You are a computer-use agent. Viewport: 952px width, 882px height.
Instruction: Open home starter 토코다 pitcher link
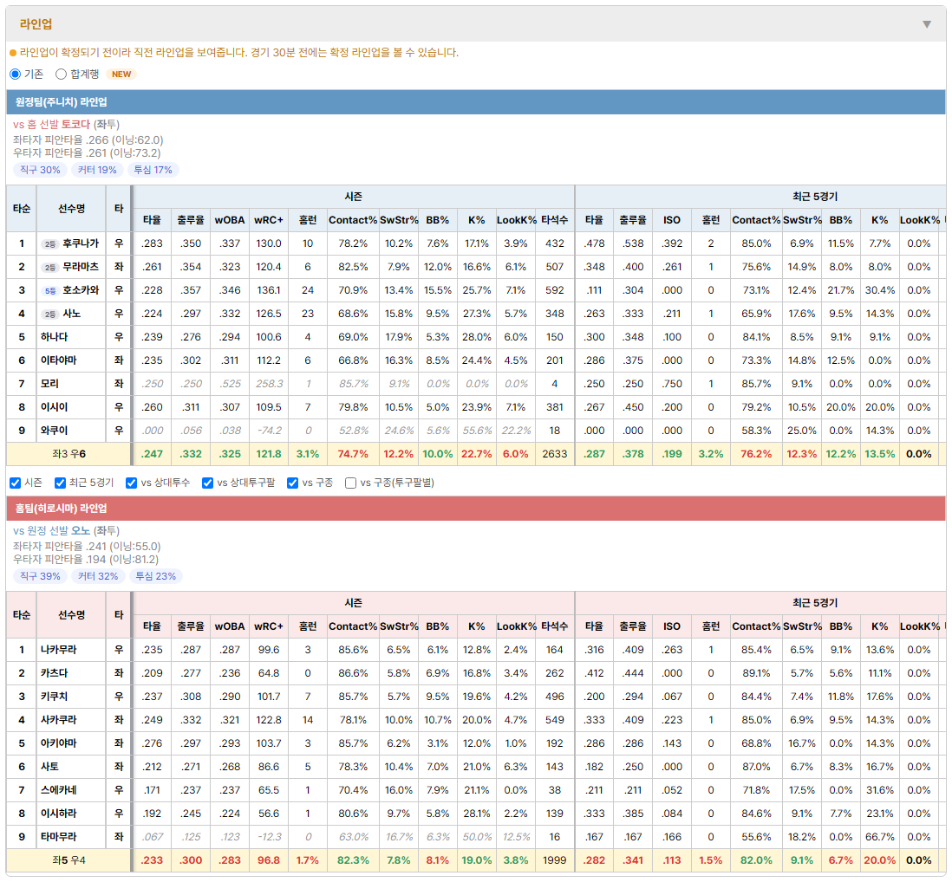point(75,125)
